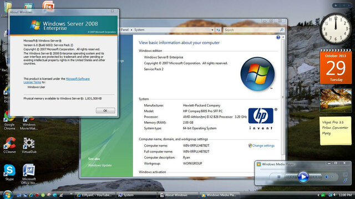Click the scroll-up arrow in the System window
The width and height of the screenshot is (355, 199).
pyautogui.click(x=283, y=37)
